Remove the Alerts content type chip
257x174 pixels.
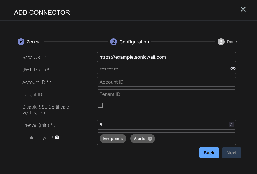click(x=150, y=139)
